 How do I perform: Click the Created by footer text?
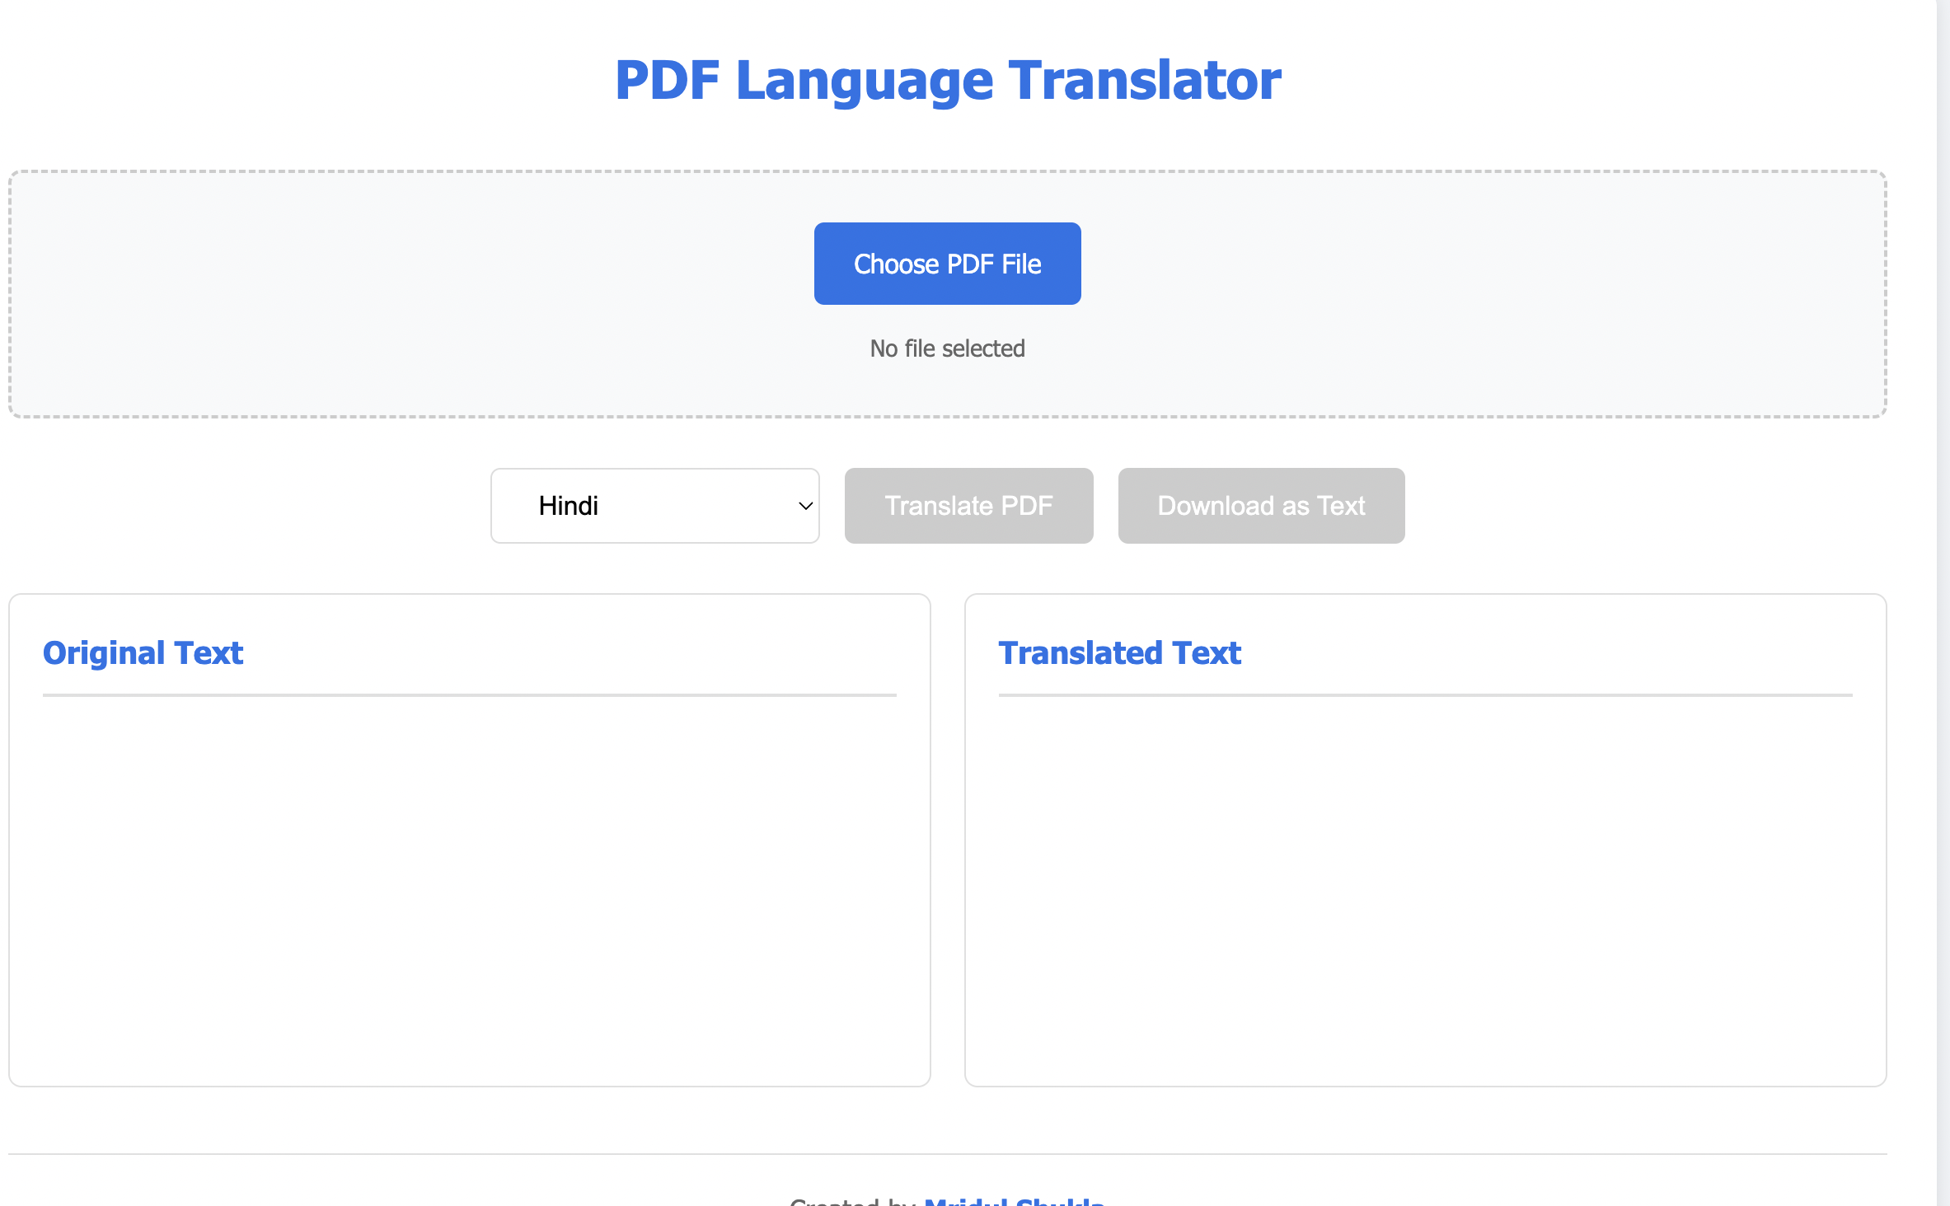(852, 1203)
